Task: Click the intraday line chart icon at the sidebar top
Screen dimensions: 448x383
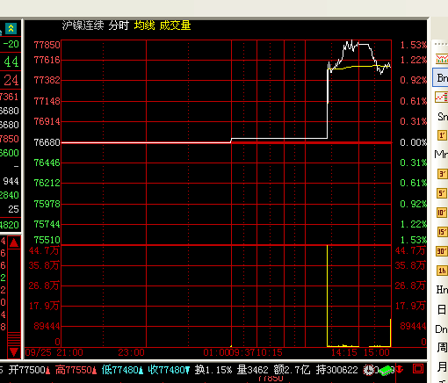Action: [442, 59]
